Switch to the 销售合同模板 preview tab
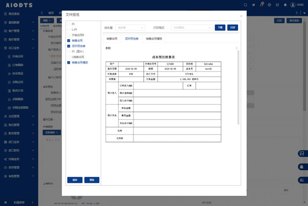Viewport: 308px width, 206px height. click(x=154, y=39)
